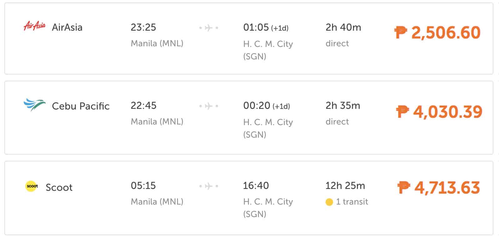Click peso sign of 2,506.60 price

coord(401,32)
